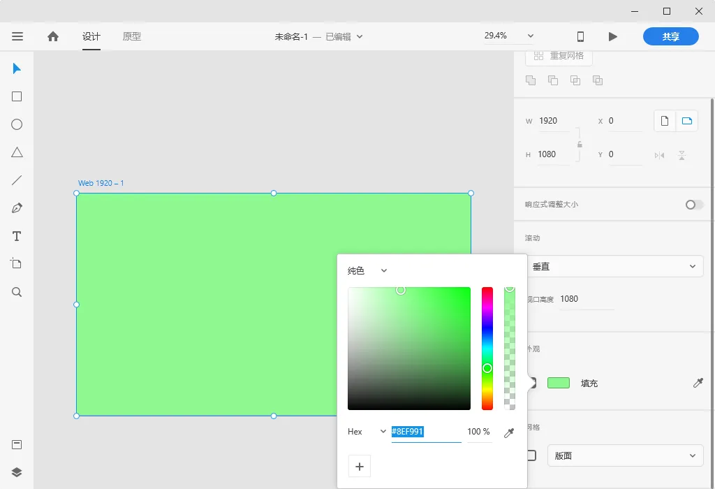715x489 pixels.
Task: Click the Intersect boolean operation icon
Action: tap(575, 80)
